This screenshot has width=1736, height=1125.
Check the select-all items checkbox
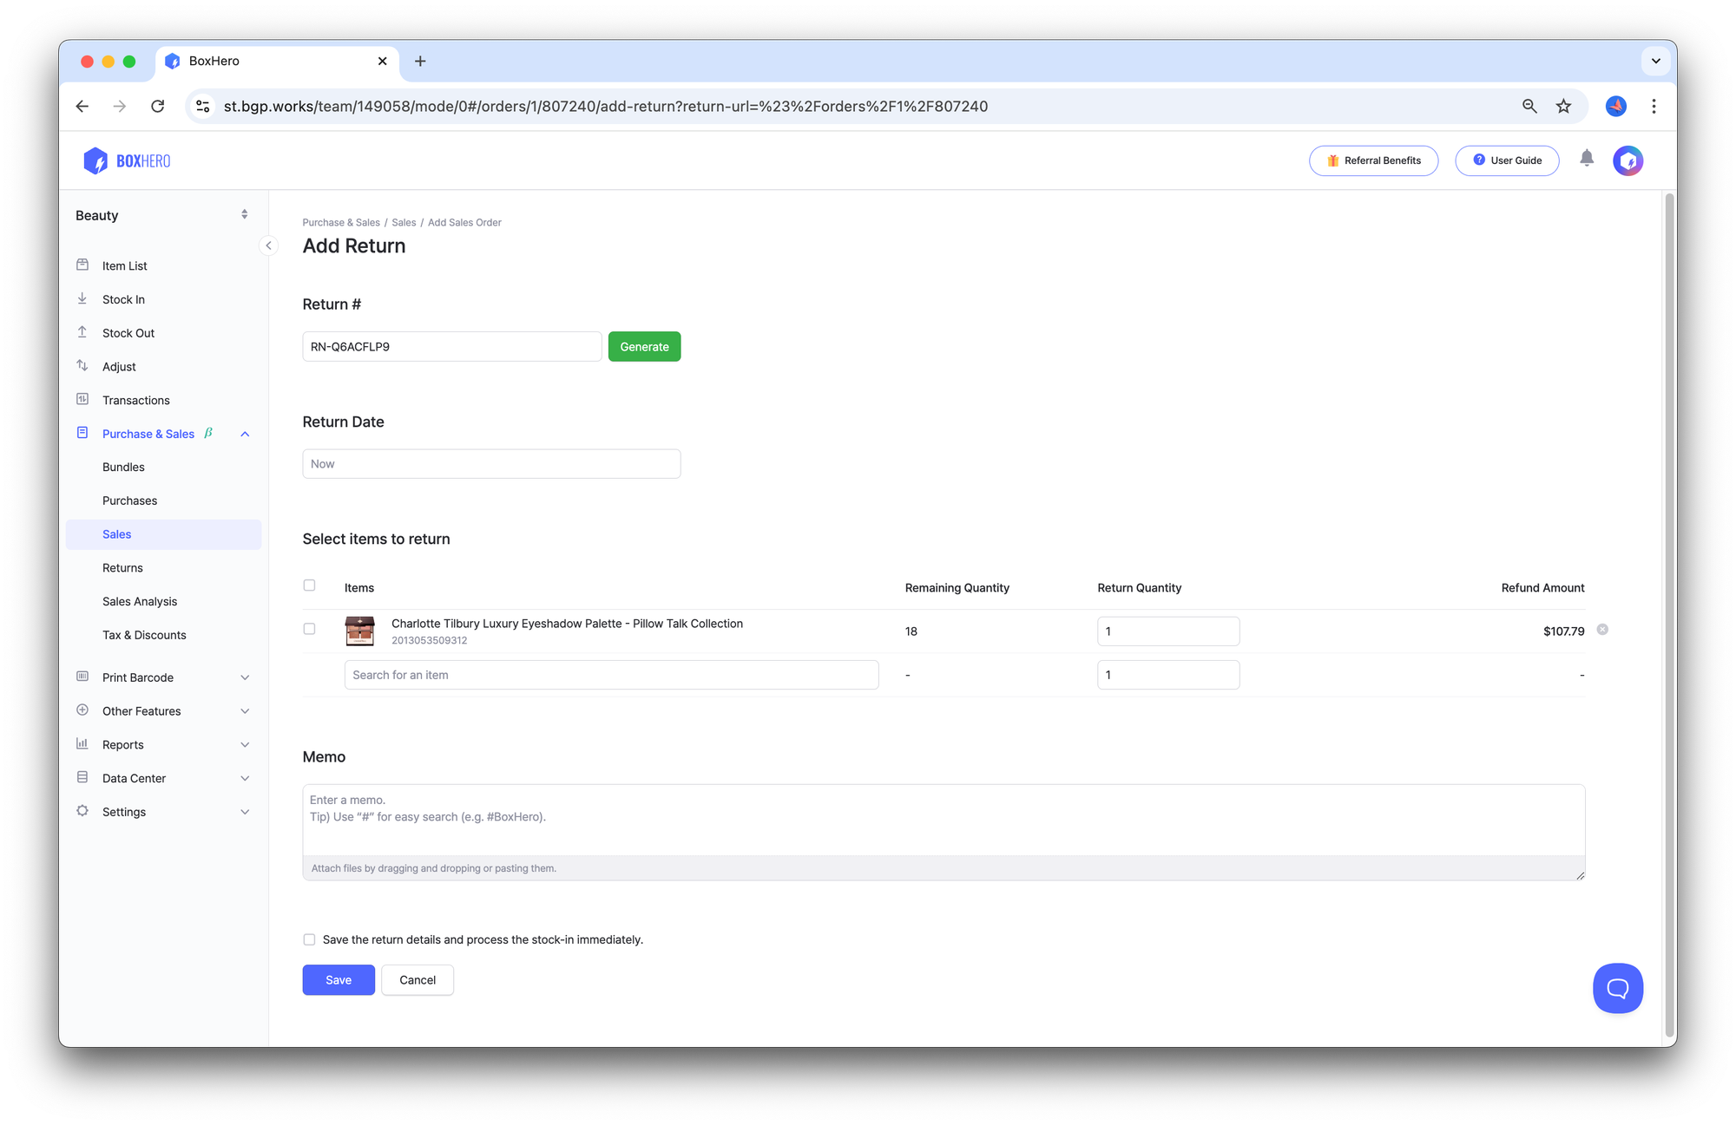click(309, 585)
